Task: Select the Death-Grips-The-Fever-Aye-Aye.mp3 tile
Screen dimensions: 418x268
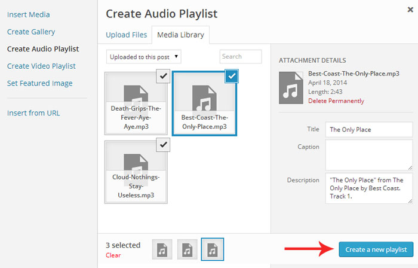Action: coord(136,103)
